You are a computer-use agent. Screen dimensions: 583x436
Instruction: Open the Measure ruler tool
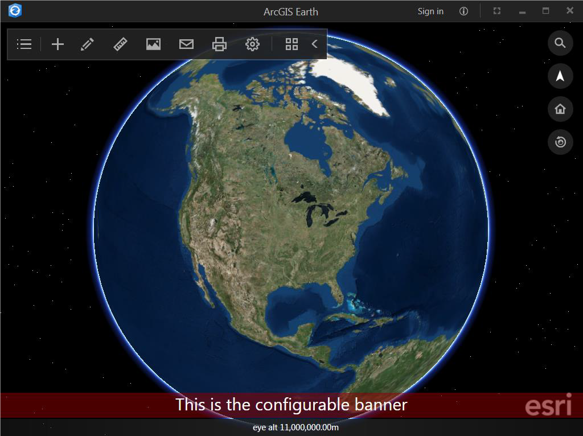click(x=121, y=44)
